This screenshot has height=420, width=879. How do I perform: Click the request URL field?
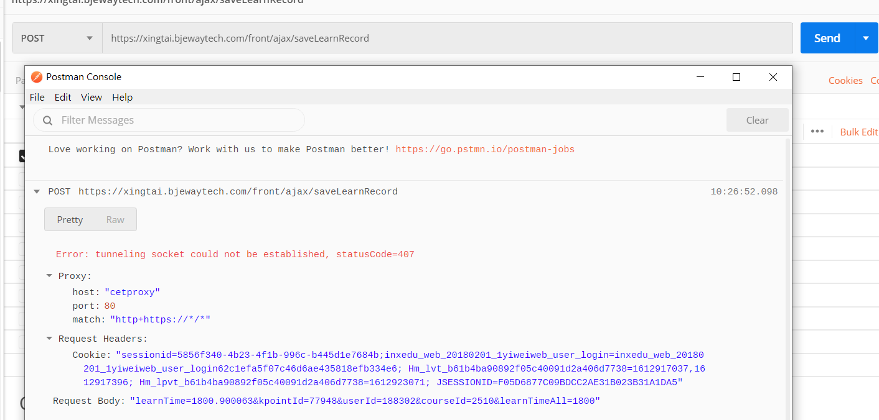(448, 38)
